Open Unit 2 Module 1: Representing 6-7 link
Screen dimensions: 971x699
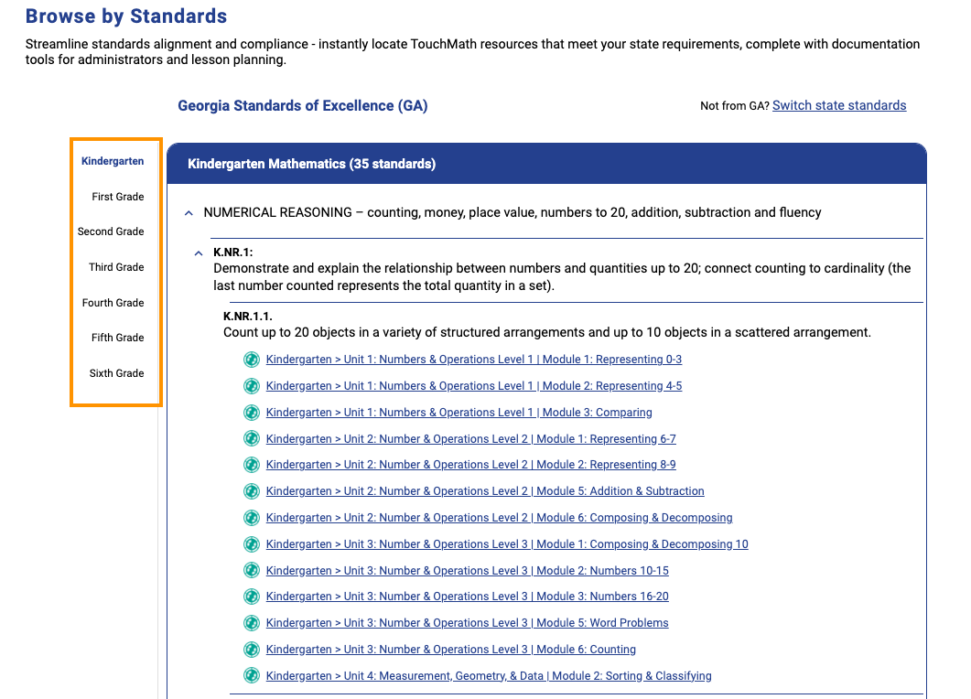pos(471,439)
